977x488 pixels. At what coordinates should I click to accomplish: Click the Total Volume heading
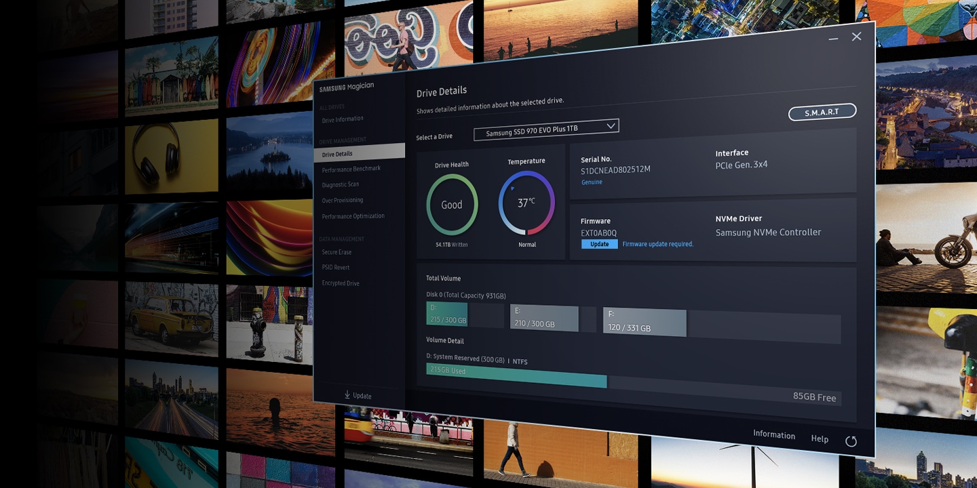(443, 279)
